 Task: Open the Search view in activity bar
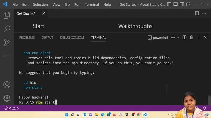(7, 29)
